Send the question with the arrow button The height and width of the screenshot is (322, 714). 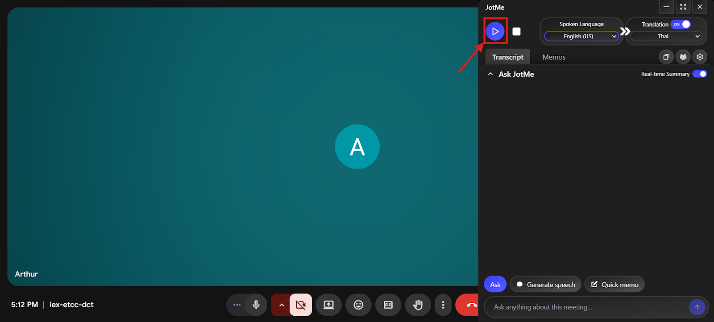tap(697, 307)
